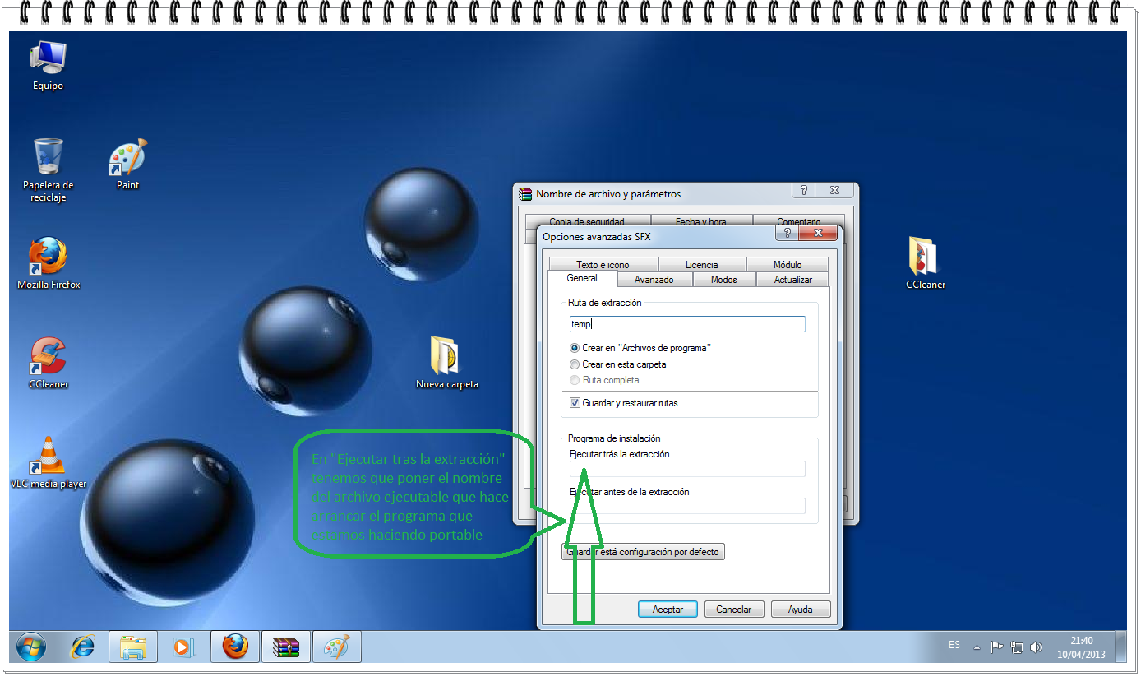Open the Windows Start menu

pos(31,647)
